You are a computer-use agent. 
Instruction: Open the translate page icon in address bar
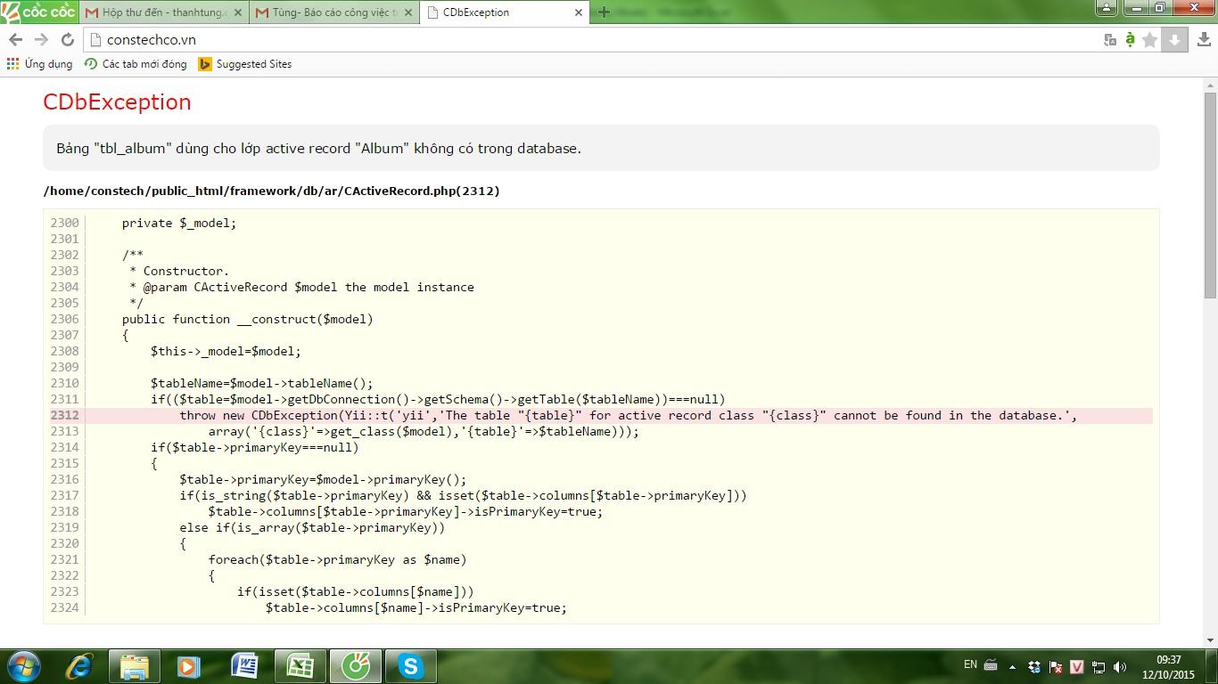[x=1110, y=40]
